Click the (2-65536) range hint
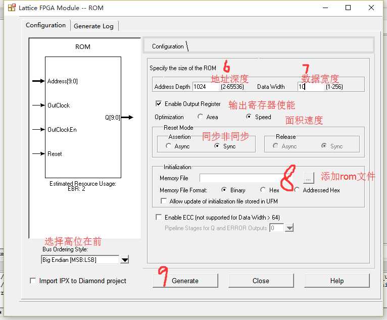 tap(232, 87)
